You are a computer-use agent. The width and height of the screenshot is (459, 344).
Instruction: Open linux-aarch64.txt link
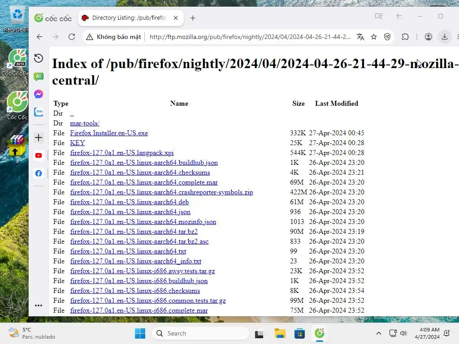point(128,251)
